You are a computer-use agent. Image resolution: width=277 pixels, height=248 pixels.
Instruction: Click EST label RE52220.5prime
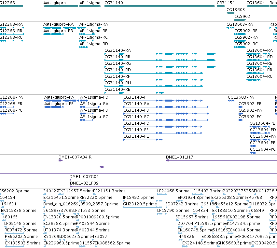(x=96, y=198)
